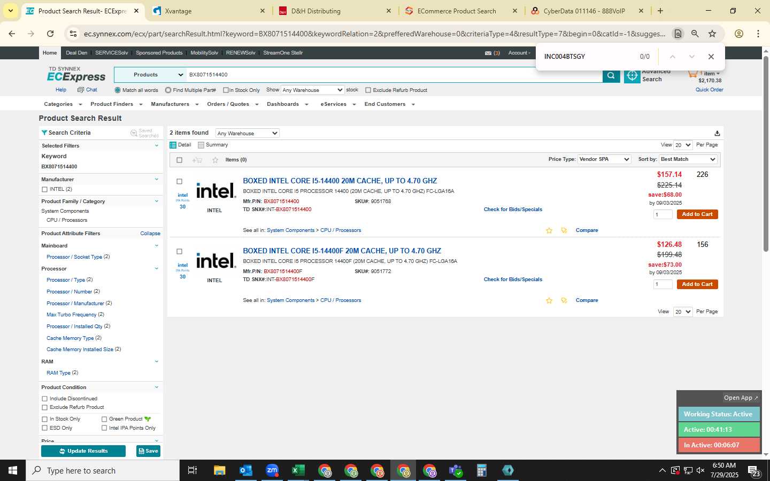
Task: Click Compare for I5-14400F
Action: coord(587,300)
